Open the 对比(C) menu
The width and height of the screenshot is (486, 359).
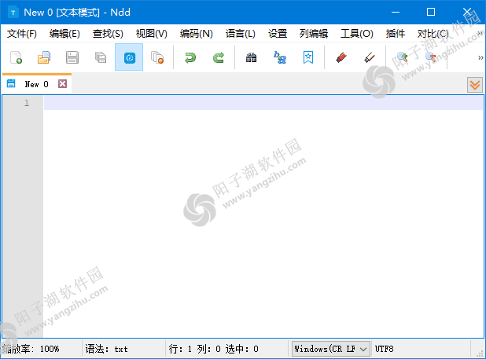[433, 34]
